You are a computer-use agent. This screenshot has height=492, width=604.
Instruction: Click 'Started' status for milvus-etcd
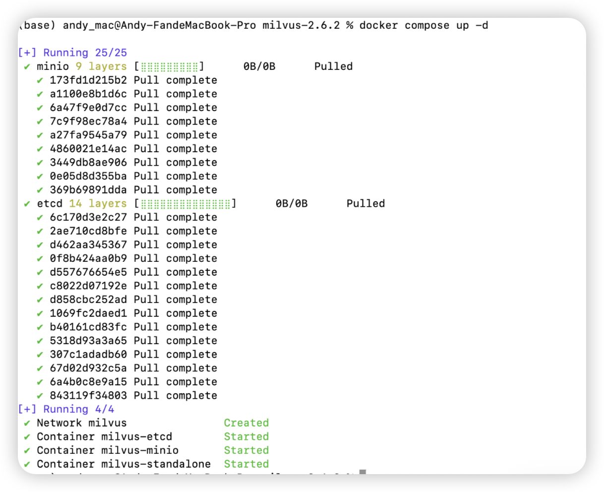246,437
